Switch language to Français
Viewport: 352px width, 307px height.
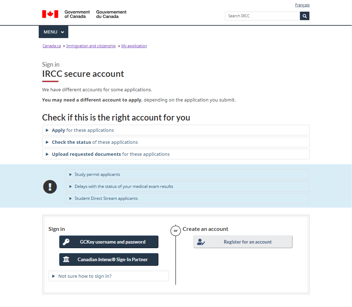[x=302, y=5]
